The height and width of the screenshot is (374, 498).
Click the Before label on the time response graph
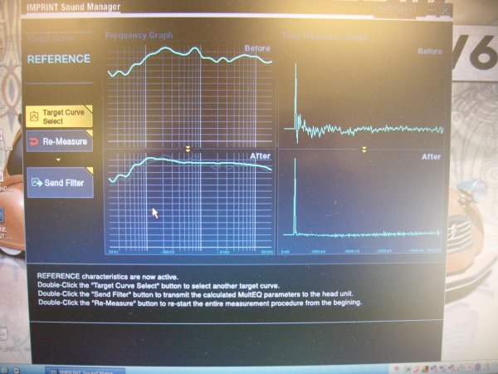tap(430, 52)
